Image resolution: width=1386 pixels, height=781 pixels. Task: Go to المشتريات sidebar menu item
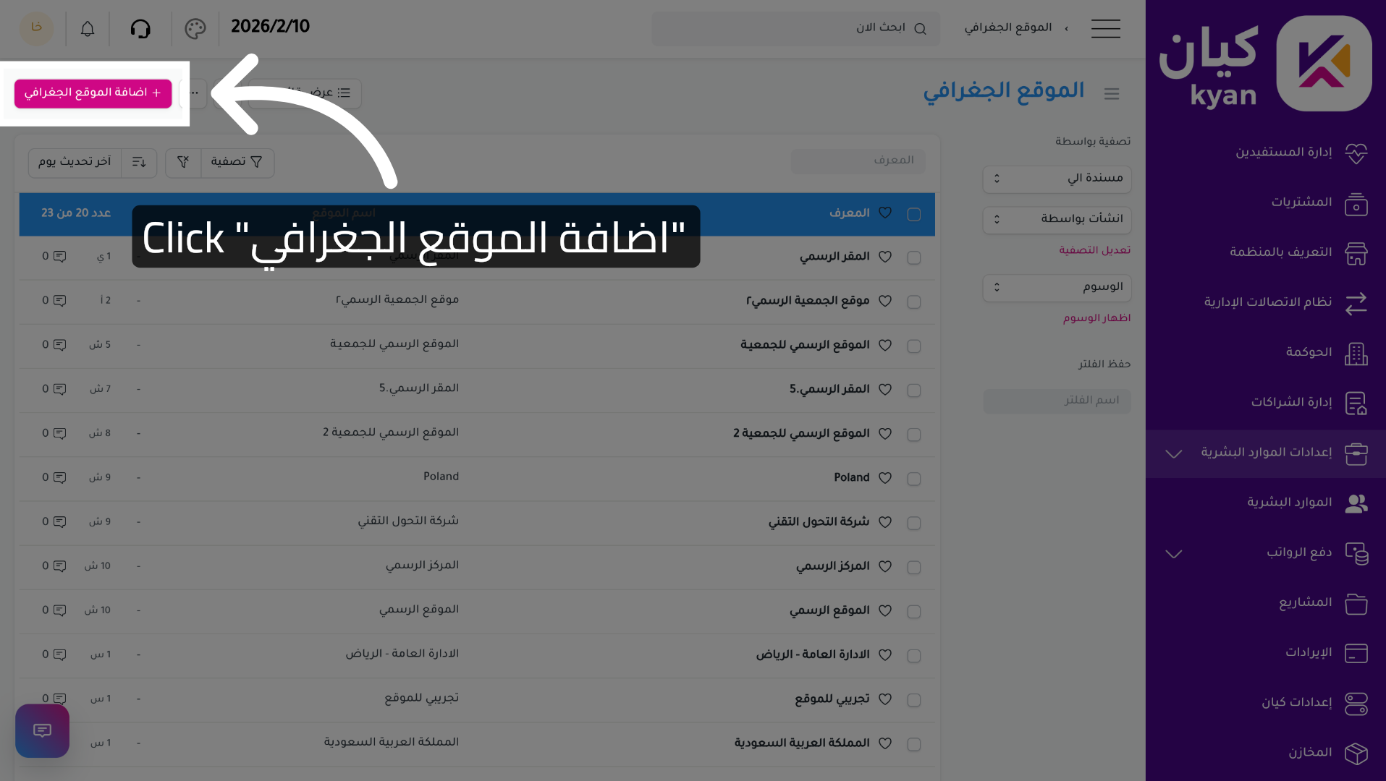pos(1301,202)
